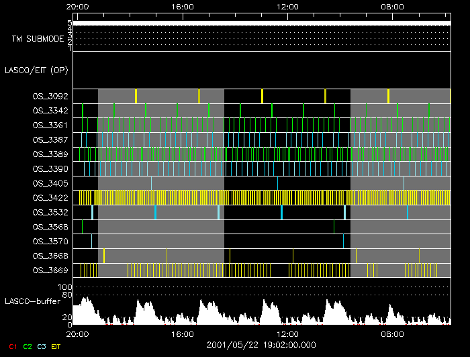This screenshot has height=357, width=470.
Task: Click the 2001/05/22 19:02:00.000 timestamp
Action: [x=261, y=344]
